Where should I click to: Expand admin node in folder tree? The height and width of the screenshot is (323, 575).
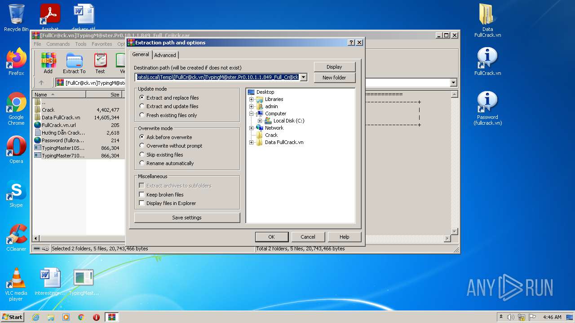[x=252, y=106]
